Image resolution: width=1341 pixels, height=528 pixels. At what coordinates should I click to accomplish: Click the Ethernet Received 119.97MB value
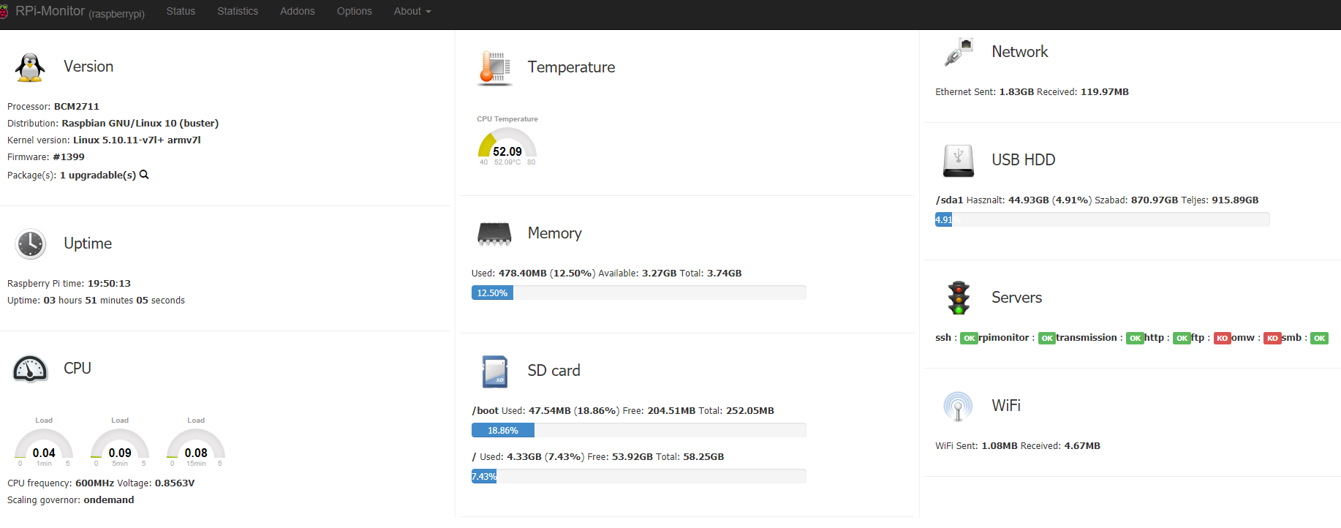[1105, 92]
